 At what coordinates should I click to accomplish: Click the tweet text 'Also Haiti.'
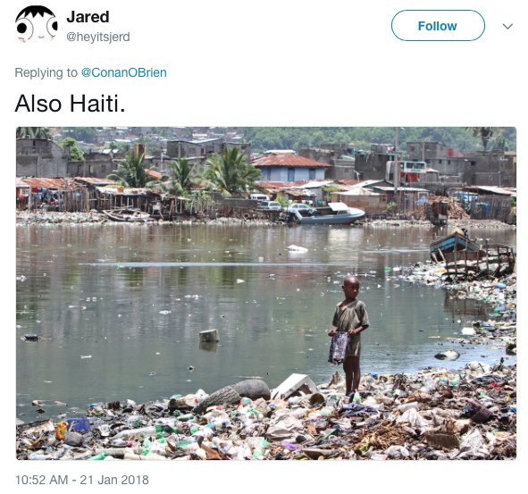click(70, 103)
